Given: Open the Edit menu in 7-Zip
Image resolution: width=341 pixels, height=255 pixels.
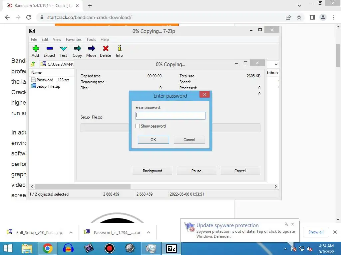Looking at the screenshot, I should [x=45, y=40].
